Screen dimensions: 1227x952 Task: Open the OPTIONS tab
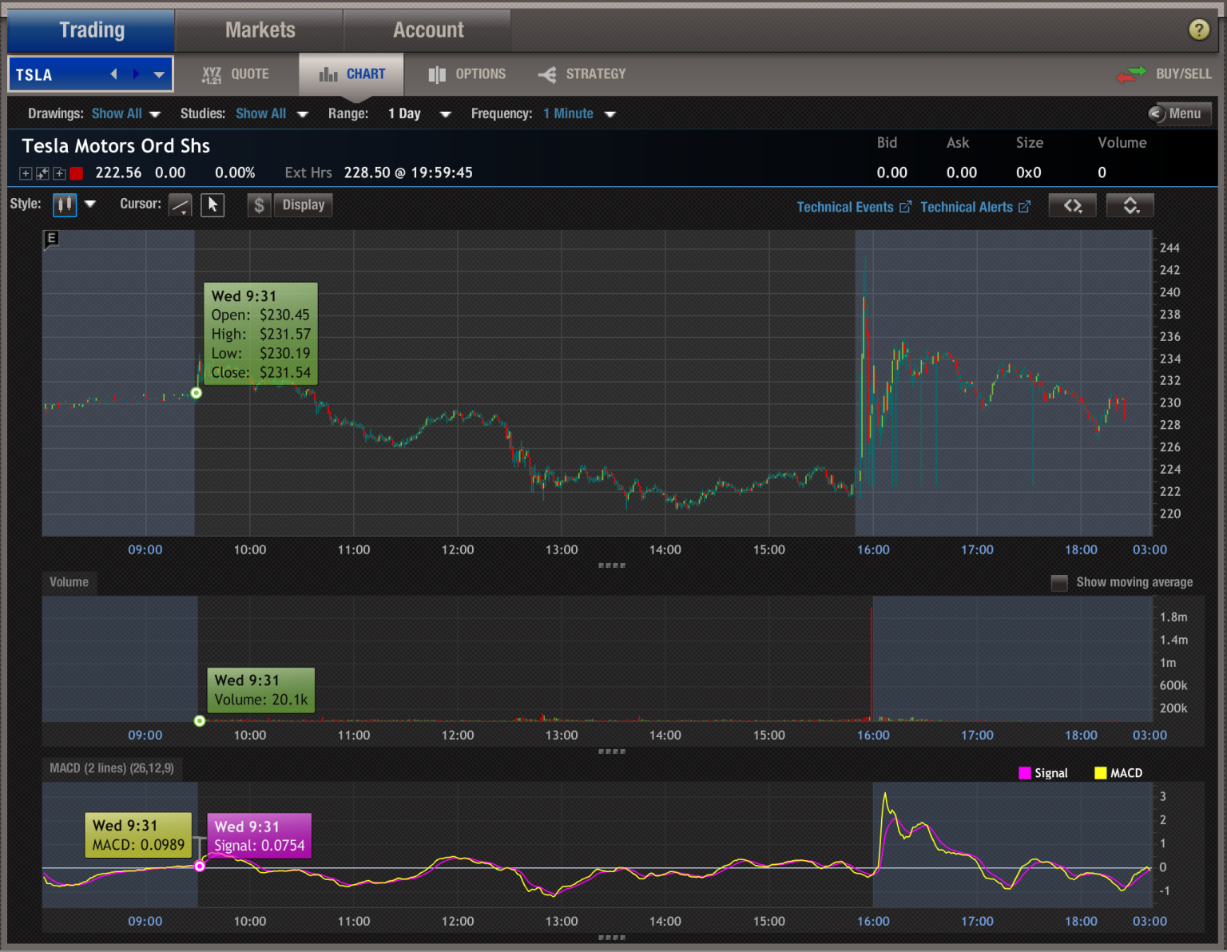click(x=467, y=74)
